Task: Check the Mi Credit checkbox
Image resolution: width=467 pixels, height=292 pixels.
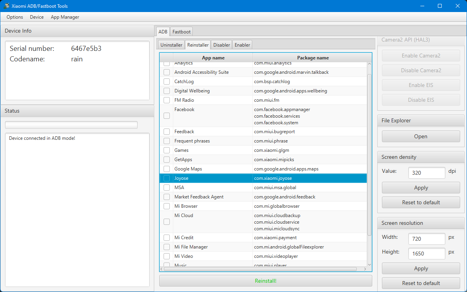Action: [167, 238]
